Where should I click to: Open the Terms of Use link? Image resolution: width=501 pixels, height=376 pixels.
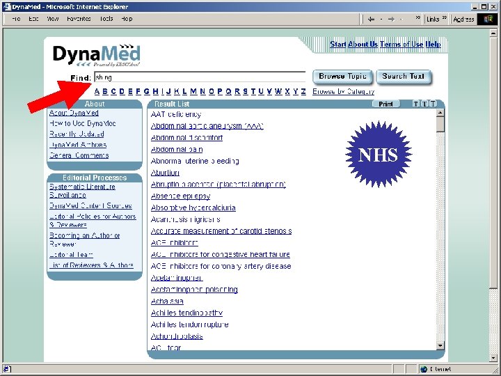coord(401,45)
